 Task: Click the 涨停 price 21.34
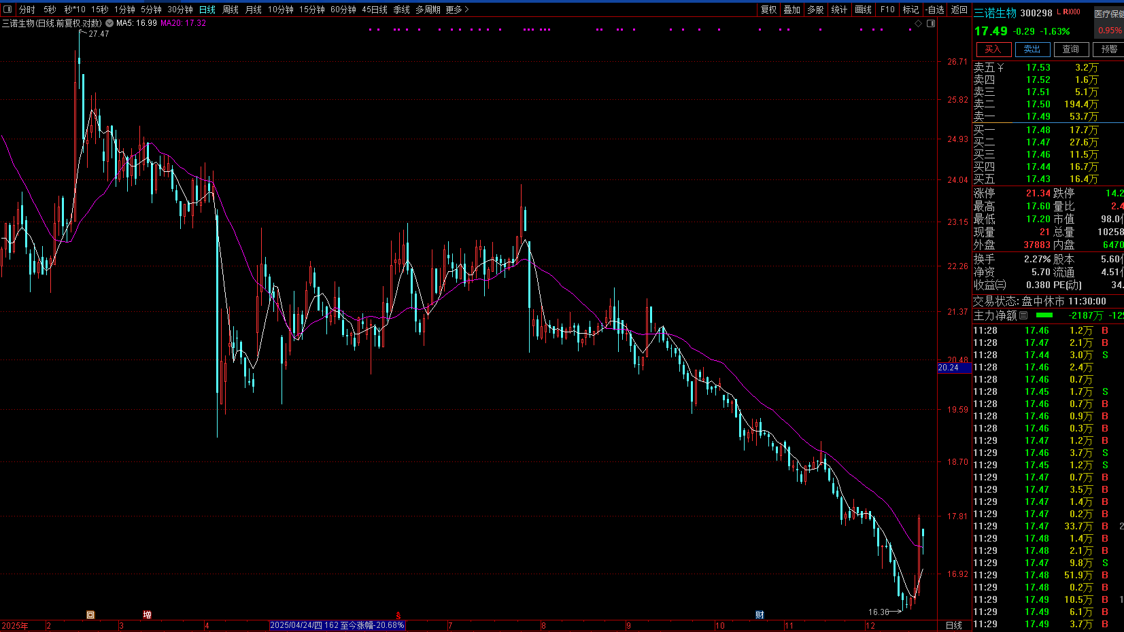coord(1038,194)
